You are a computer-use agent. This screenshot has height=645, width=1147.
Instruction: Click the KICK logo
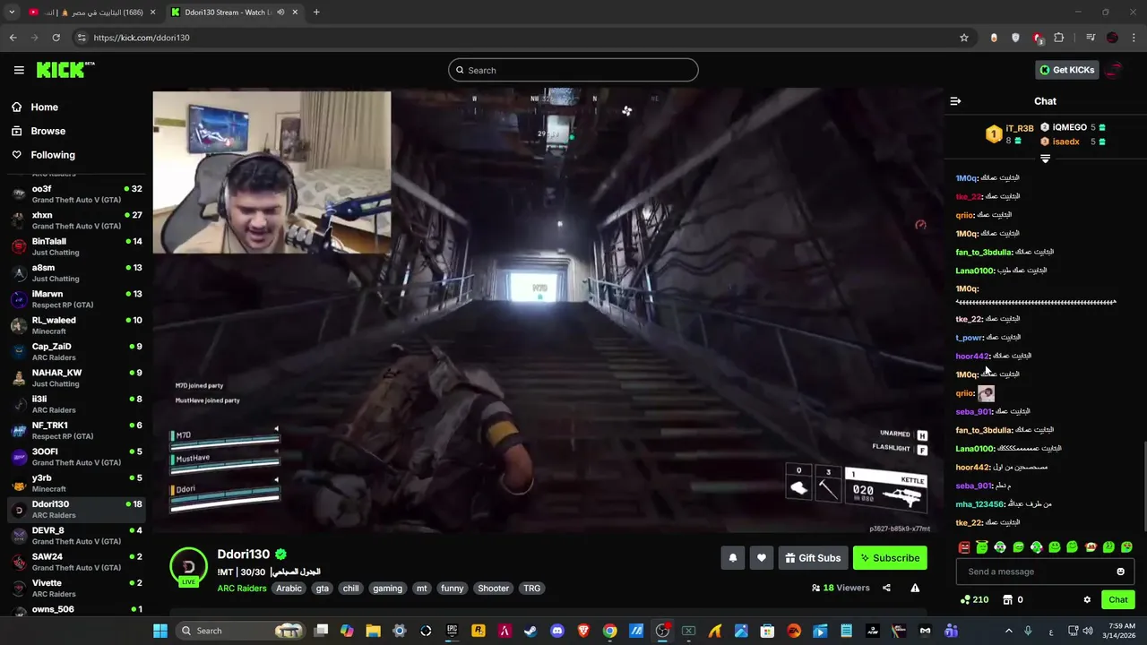pyautogui.click(x=65, y=70)
